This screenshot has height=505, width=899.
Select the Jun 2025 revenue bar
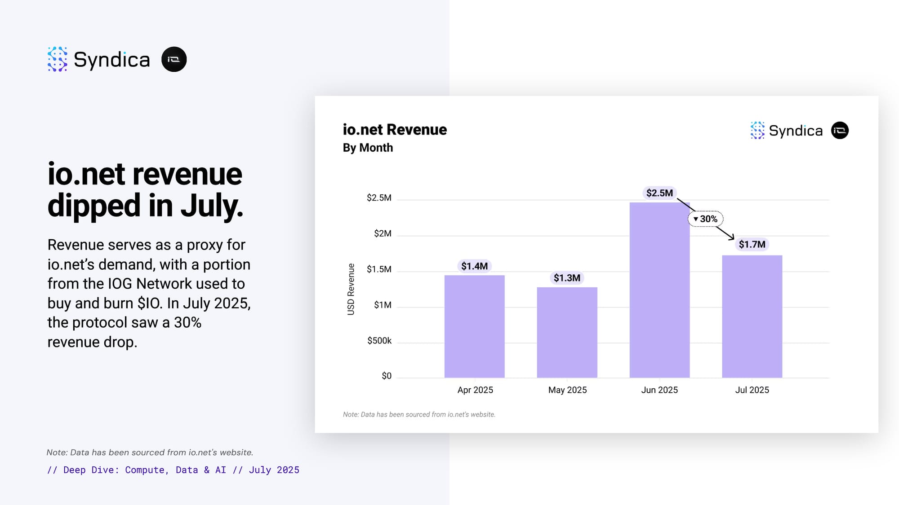[659, 290]
